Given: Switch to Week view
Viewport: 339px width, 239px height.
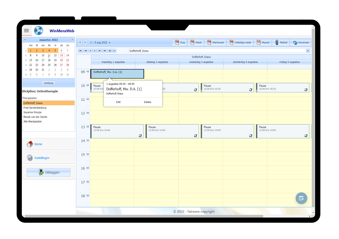Looking at the screenshot, I should pos(196,42).
